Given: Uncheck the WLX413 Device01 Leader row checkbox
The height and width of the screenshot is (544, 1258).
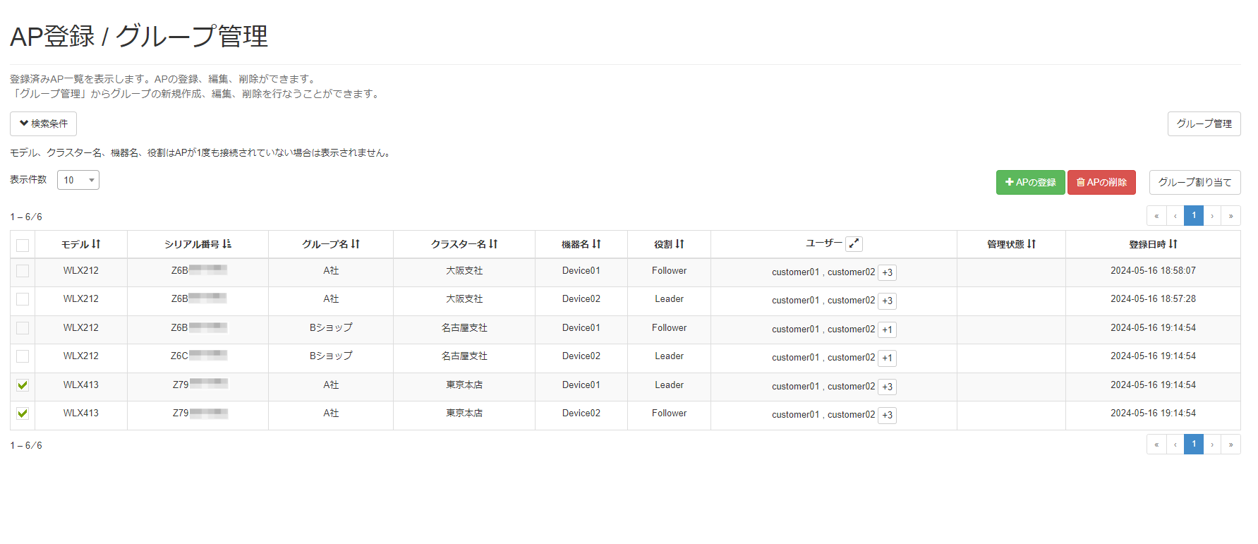Looking at the screenshot, I should point(23,385).
